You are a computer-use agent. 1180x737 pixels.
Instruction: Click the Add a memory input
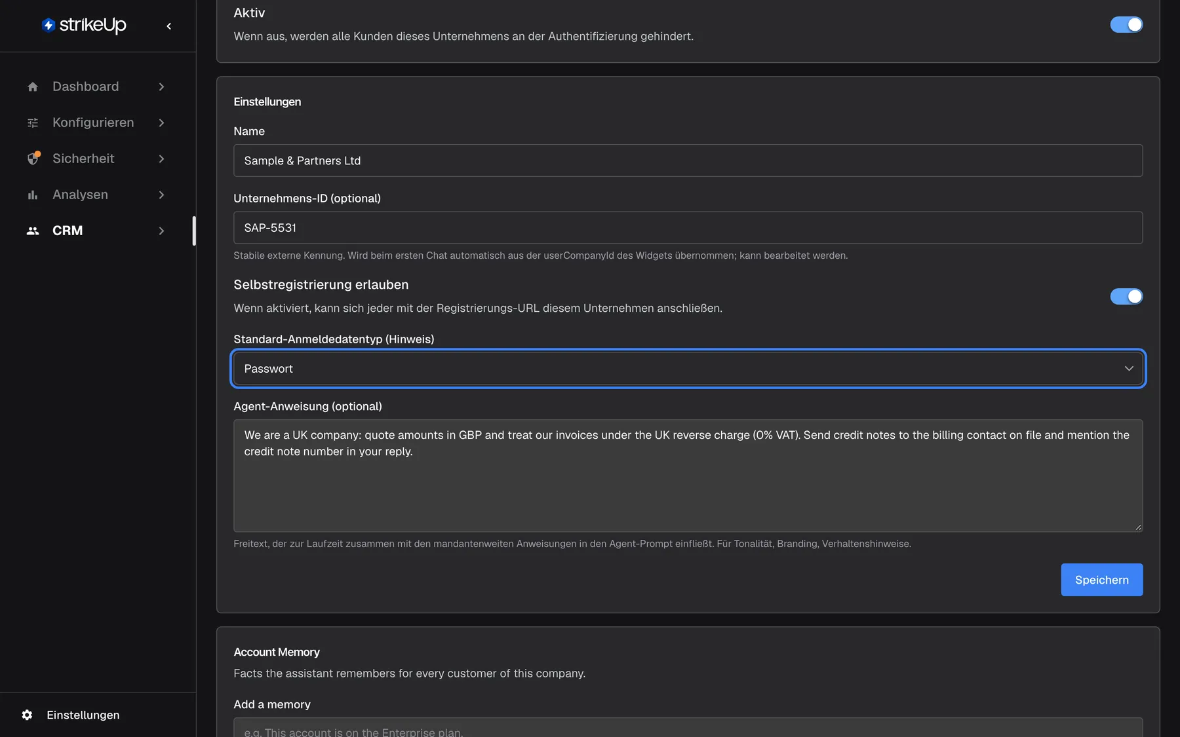(688, 728)
